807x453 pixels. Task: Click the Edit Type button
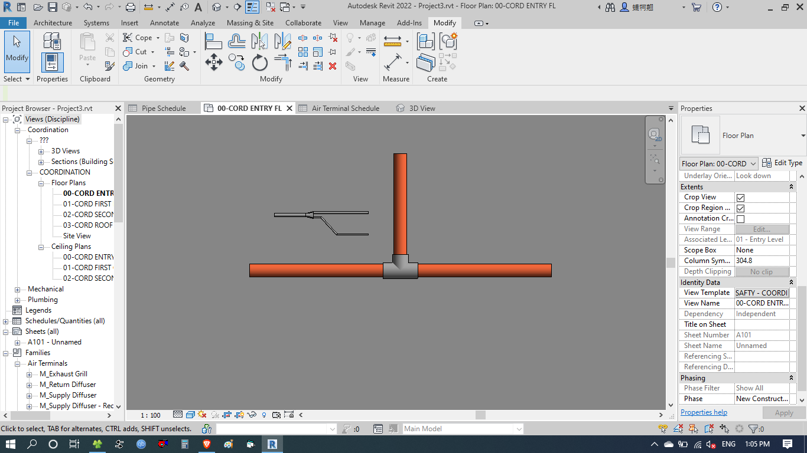tap(782, 163)
